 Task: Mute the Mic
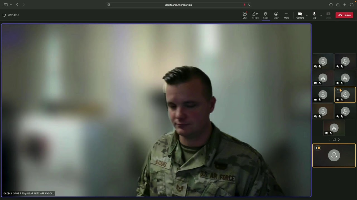(314, 15)
